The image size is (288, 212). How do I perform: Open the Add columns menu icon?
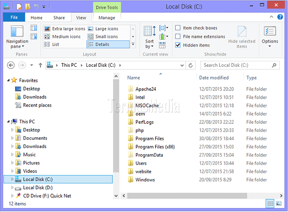coord(164,37)
